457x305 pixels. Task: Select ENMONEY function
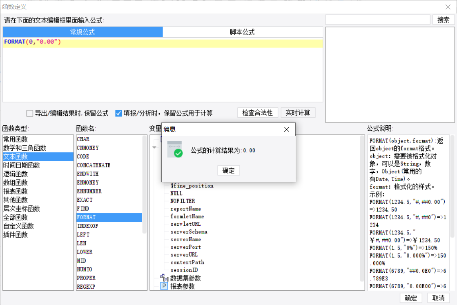coord(109,183)
